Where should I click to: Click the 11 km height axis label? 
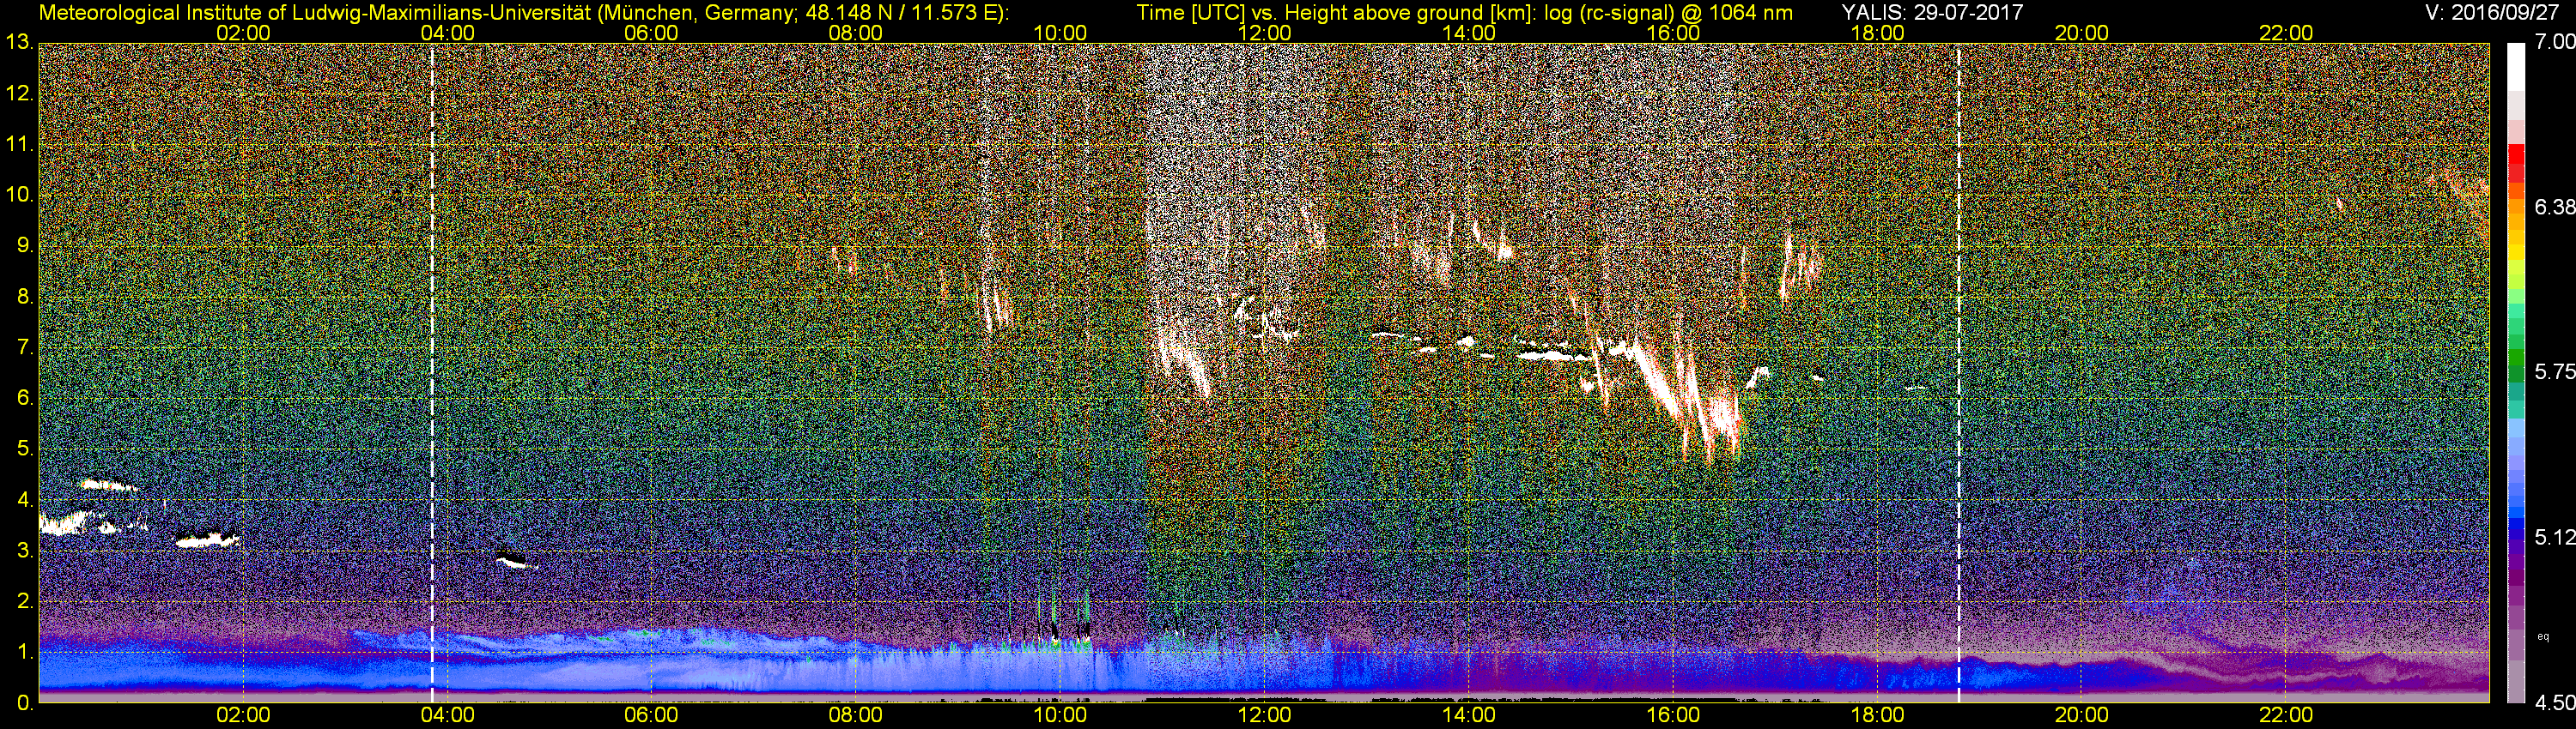click(x=19, y=145)
